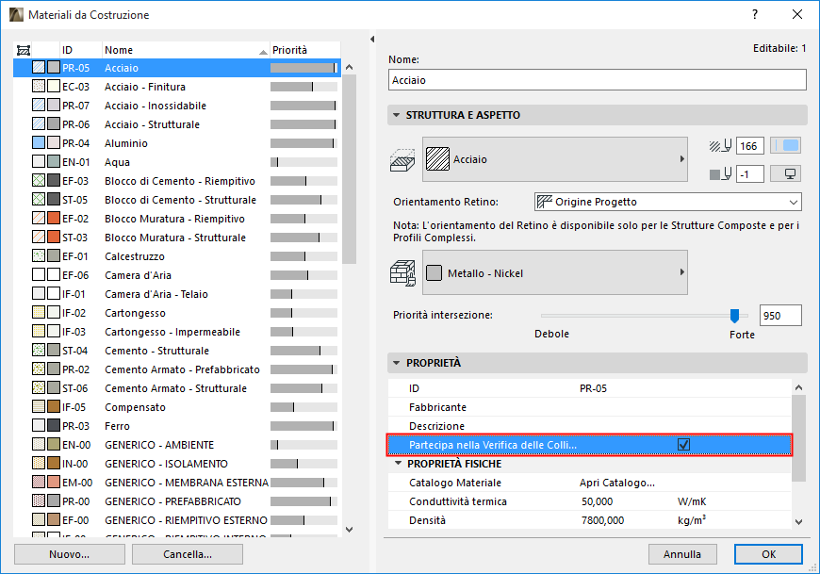Click the cut fill hatch icon for Acciaio PR-05
Screen dimensions: 820x574
tap(39, 68)
